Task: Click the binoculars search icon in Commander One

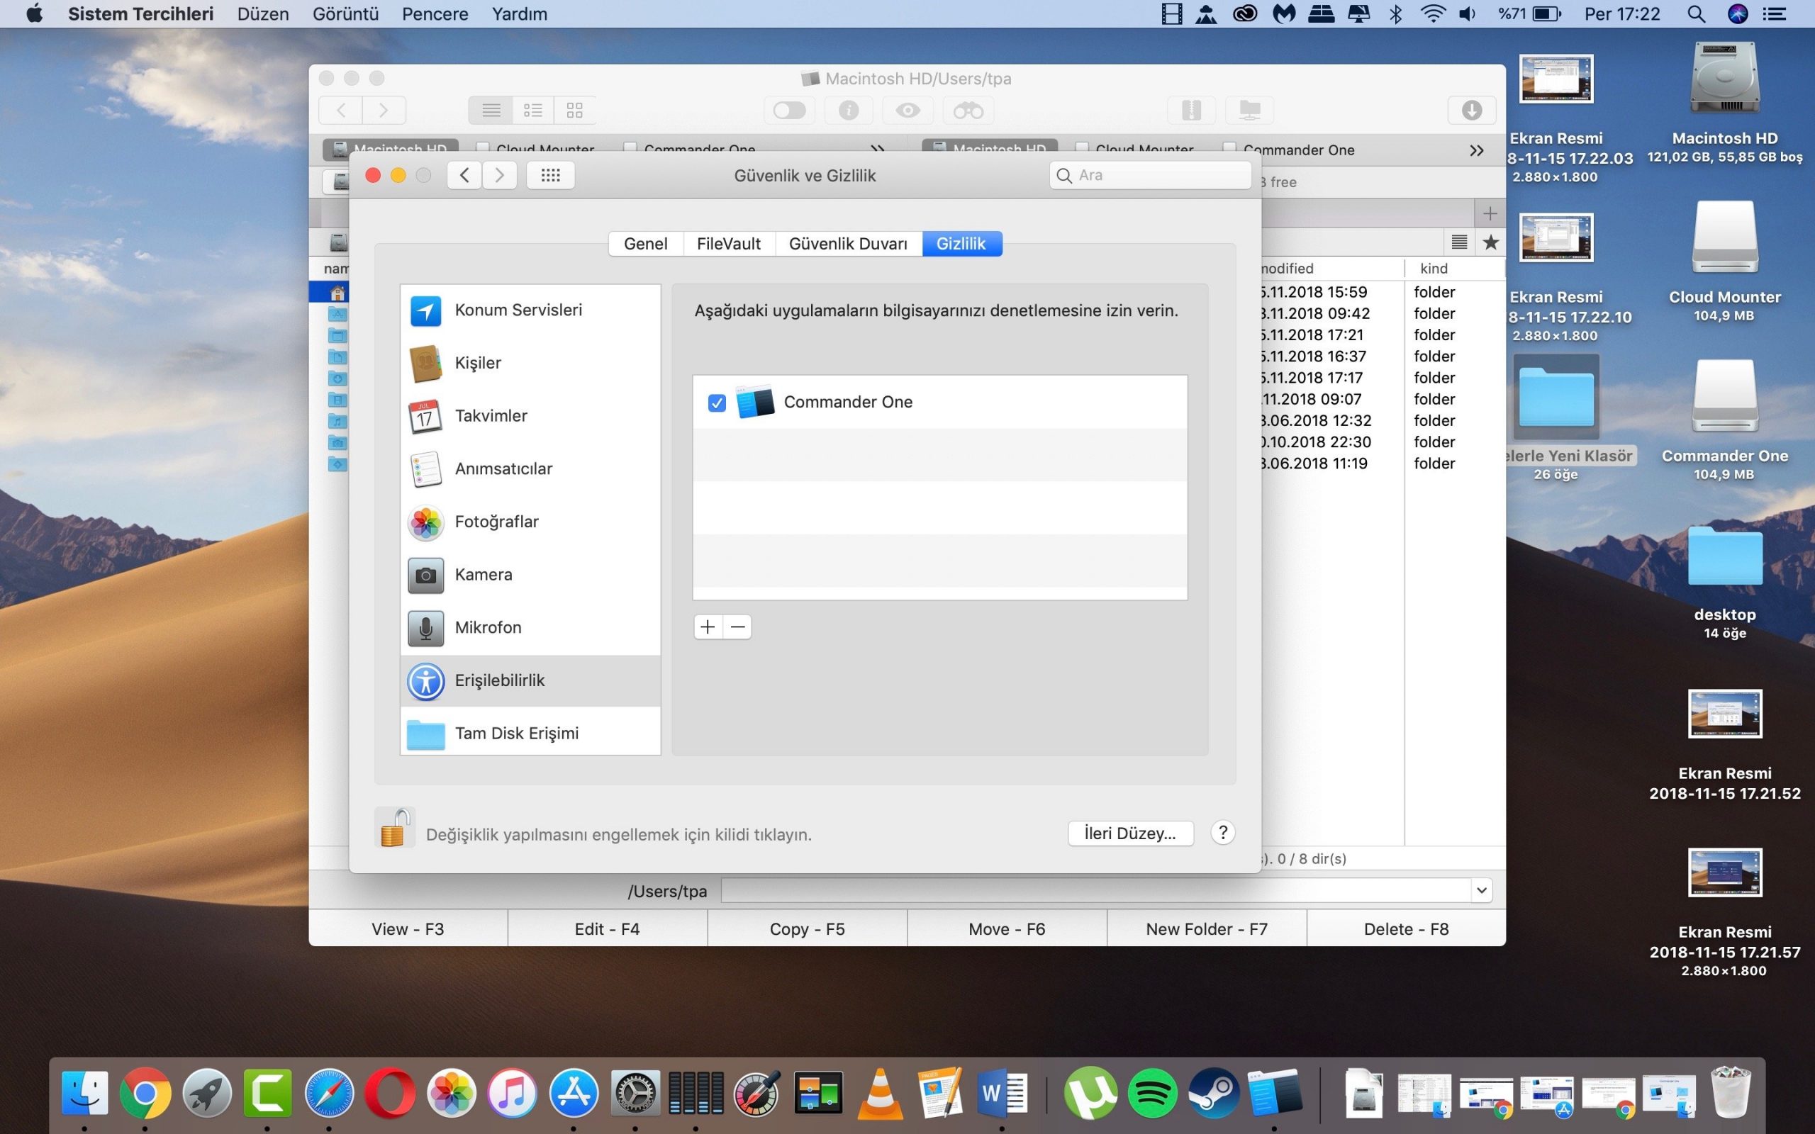Action: pos(968,111)
